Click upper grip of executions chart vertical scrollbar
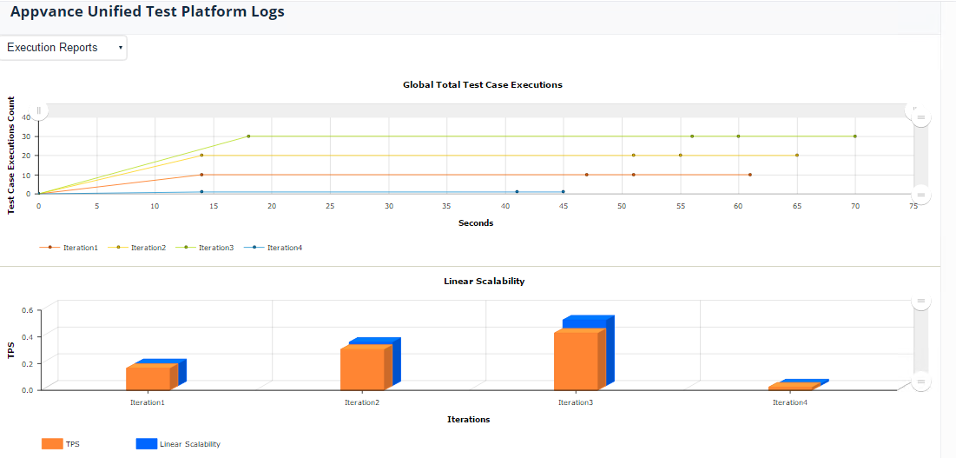956x458 pixels. pyautogui.click(x=921, y=116)
